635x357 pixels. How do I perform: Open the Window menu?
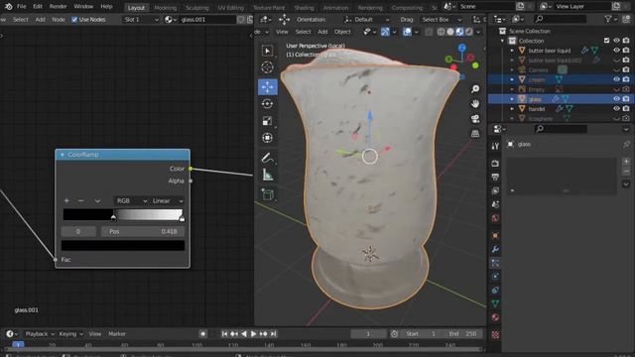click(x=83, y=7)
